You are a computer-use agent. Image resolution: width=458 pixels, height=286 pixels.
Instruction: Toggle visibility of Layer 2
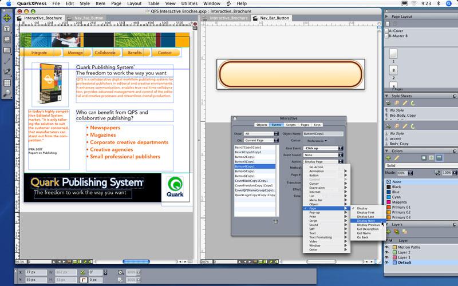(387, 252)
